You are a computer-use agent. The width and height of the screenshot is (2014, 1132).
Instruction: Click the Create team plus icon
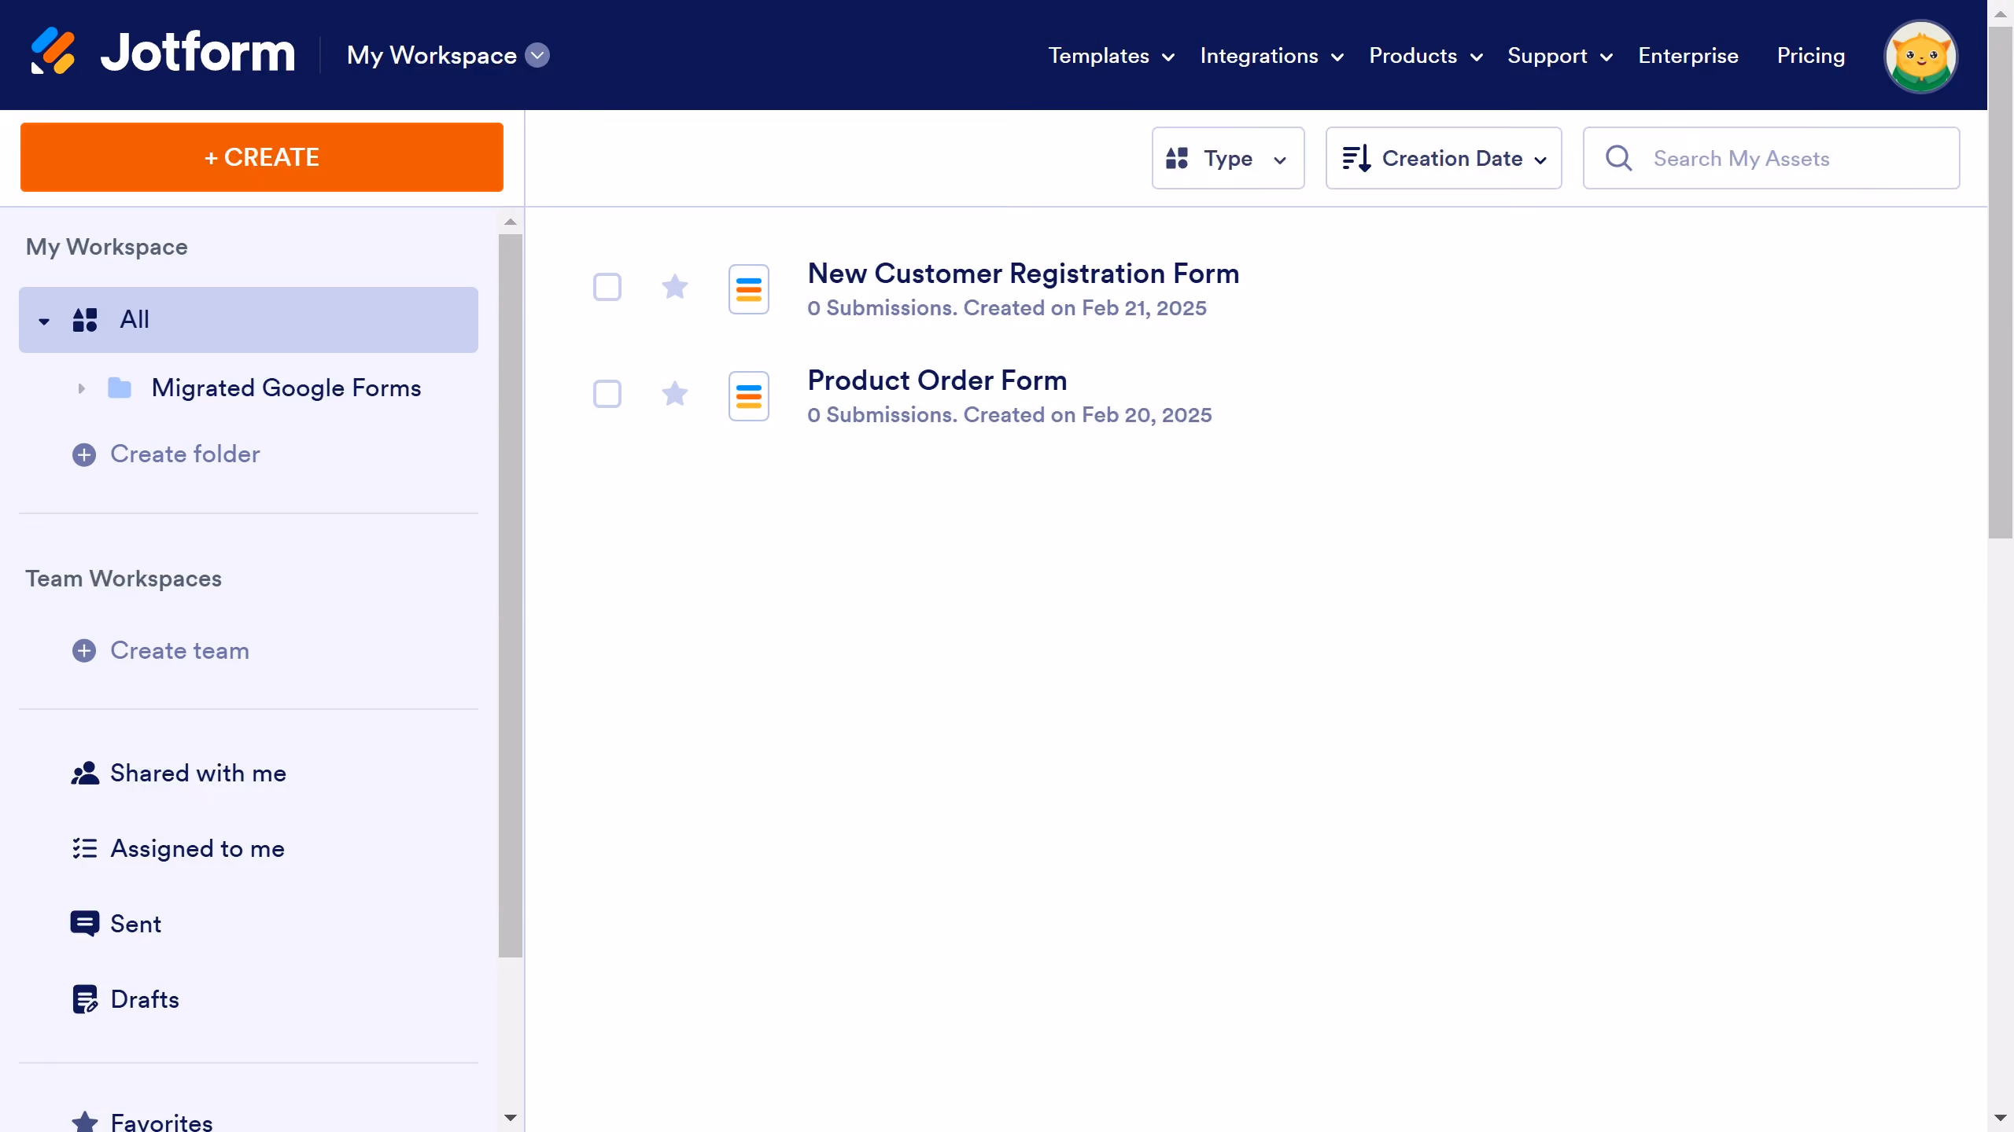tap(84, 651)
